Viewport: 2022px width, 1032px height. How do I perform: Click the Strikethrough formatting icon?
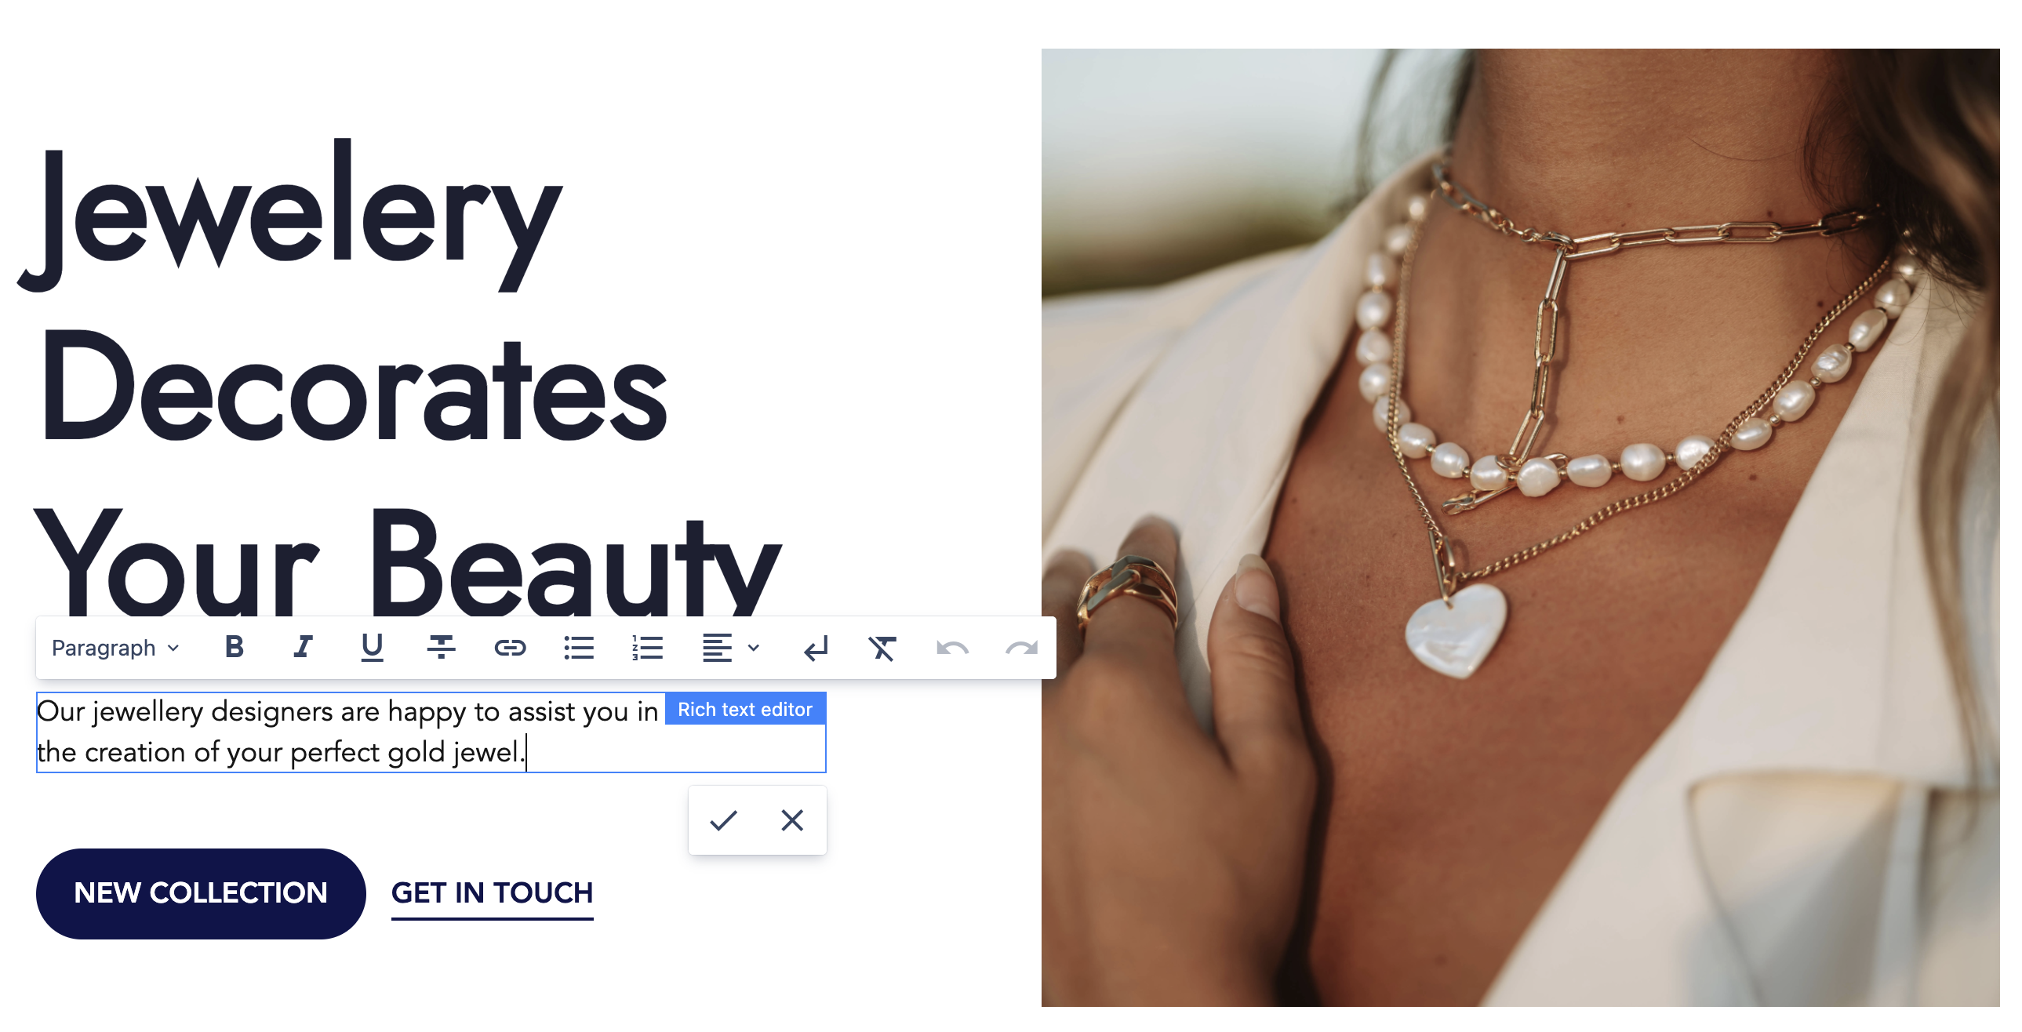point(442,648)
